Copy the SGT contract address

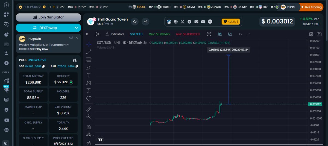(43, 66)
